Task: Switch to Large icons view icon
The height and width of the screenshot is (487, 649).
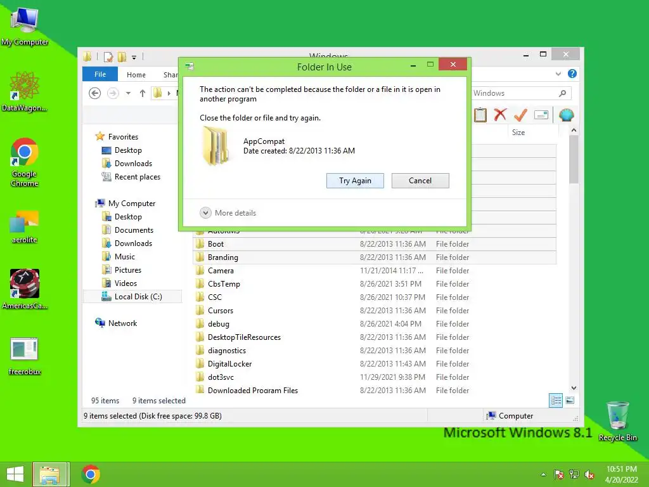Action: (x=570, y=401)
